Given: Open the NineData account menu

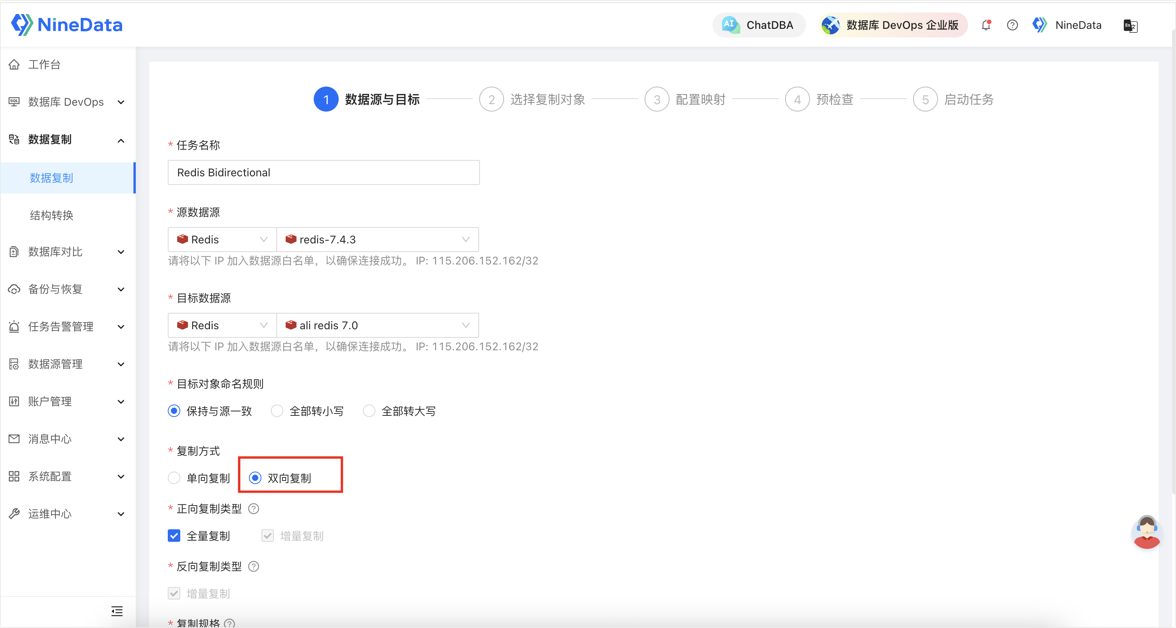Looking at the screenshot, I should pos(1067,25).
